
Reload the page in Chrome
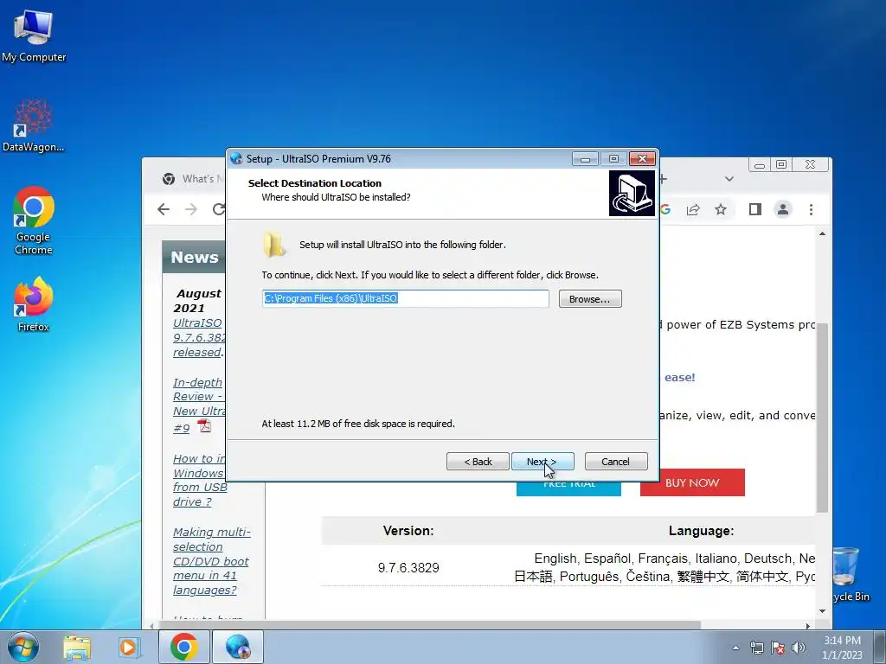219,209
